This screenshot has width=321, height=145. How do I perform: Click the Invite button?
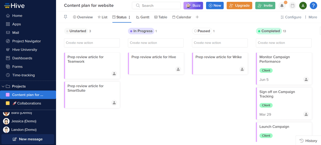[265, 6]
